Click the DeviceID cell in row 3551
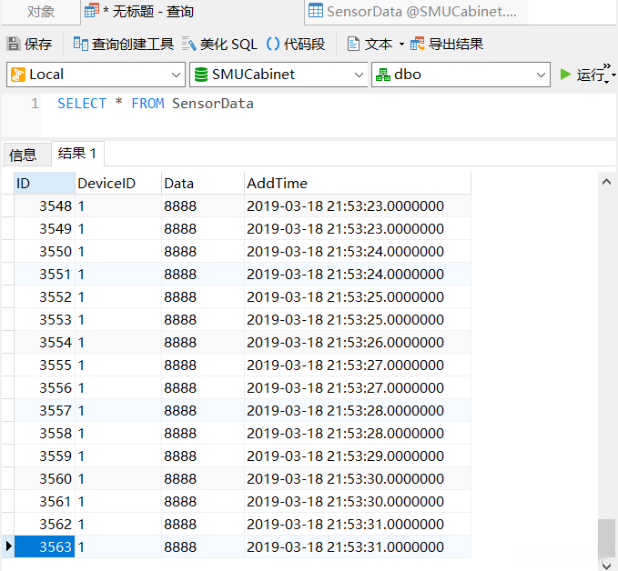Screen dimensions: 618x571 click(x=118, y=274)
